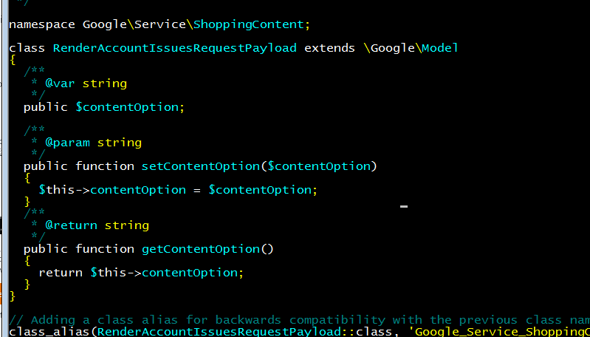
Task: Click the backwards compatibility comment line
Action: 299,320
